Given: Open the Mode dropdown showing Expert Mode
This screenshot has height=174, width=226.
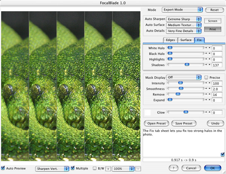Looking at the screenshot, I should point(182,9).
